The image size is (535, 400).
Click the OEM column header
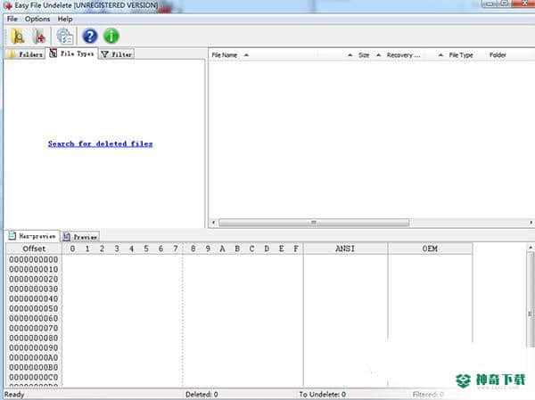(430, 249)
